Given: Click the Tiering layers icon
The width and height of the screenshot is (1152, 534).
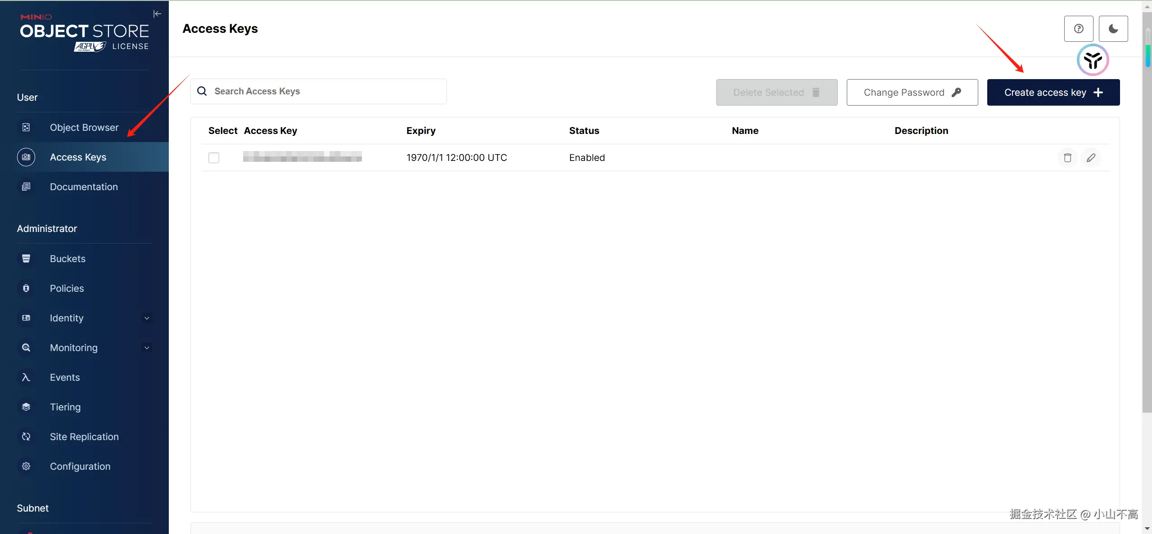Looking at the screenshot, I should pos(26,407).
